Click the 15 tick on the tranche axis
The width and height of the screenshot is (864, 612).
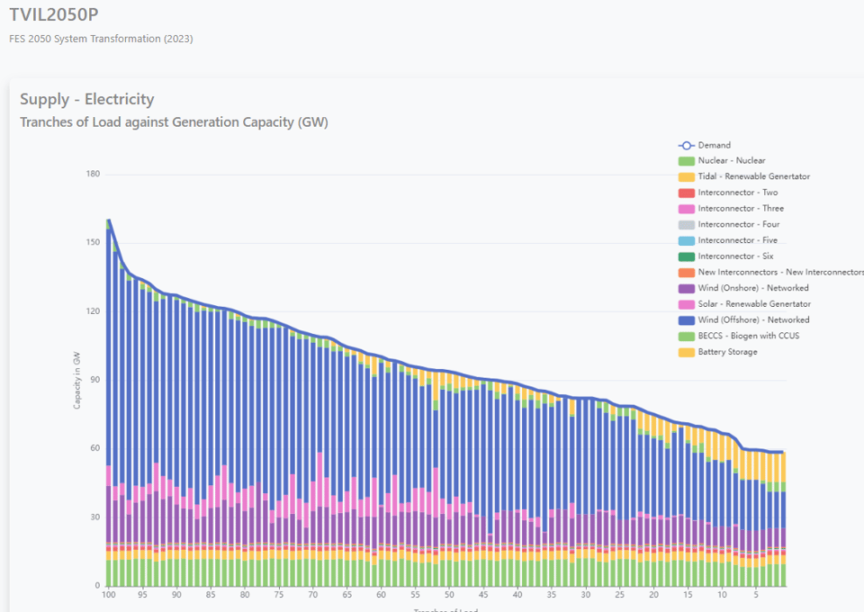coord(688,595)
